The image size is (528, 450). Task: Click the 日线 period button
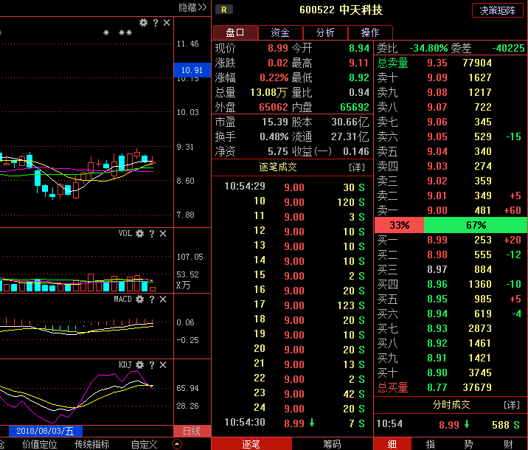[x=192, y=431]
